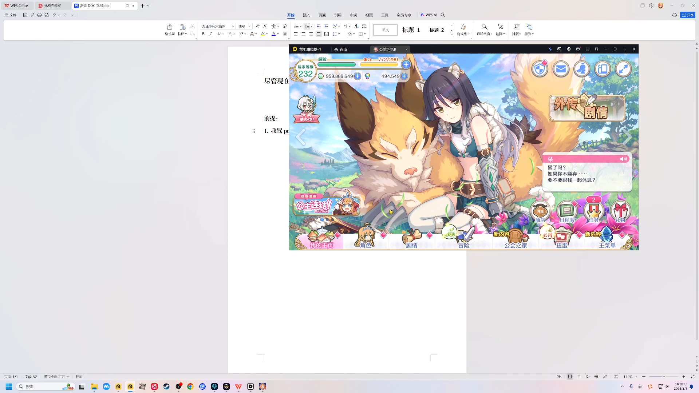
Task: Open the 选择 selection dropdown
Action: pos(500,29)
